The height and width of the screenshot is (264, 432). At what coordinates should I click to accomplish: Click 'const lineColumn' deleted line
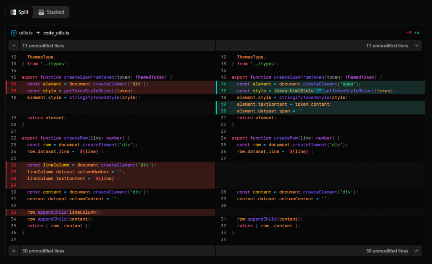point(92,165)
